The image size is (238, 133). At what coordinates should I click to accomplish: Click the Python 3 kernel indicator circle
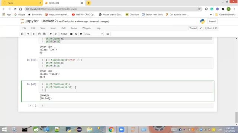[x=216, y=28]
